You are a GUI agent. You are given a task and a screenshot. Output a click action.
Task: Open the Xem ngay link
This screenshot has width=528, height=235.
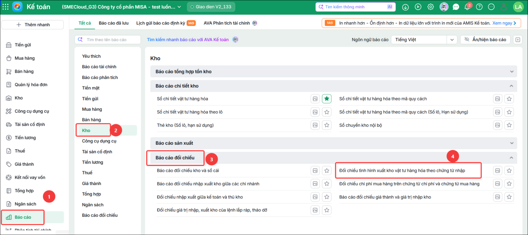coord(504,23)
